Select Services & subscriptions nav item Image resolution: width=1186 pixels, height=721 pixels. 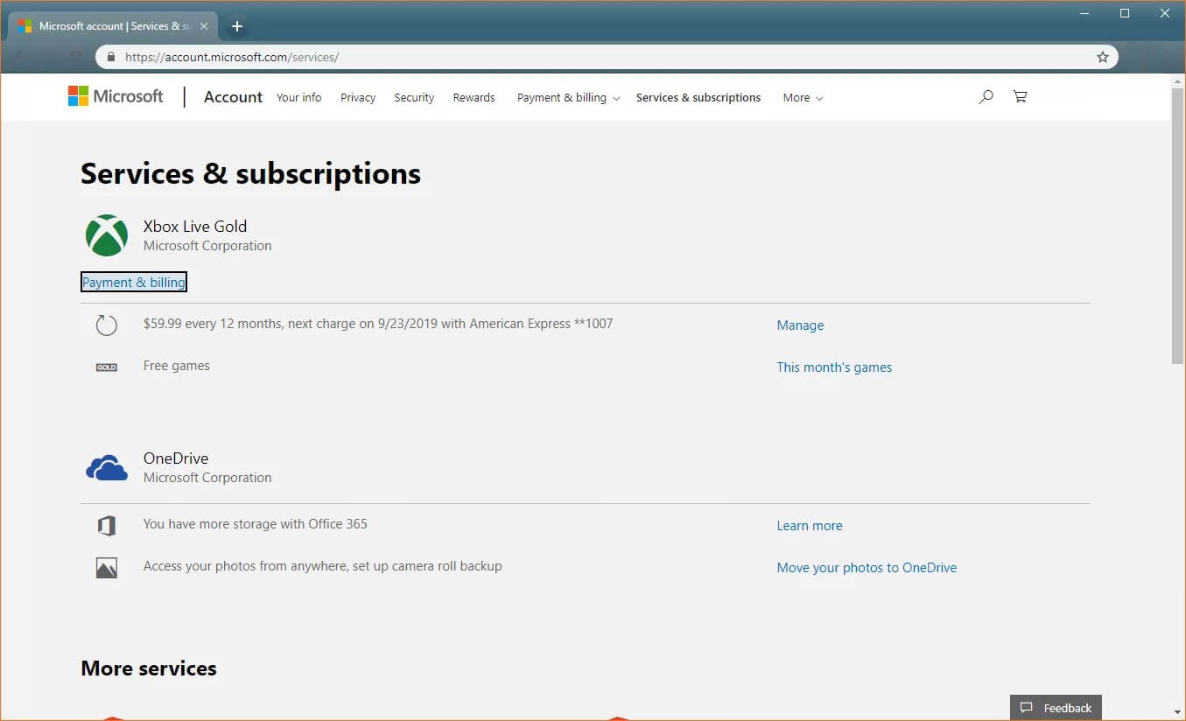point(698,98)
